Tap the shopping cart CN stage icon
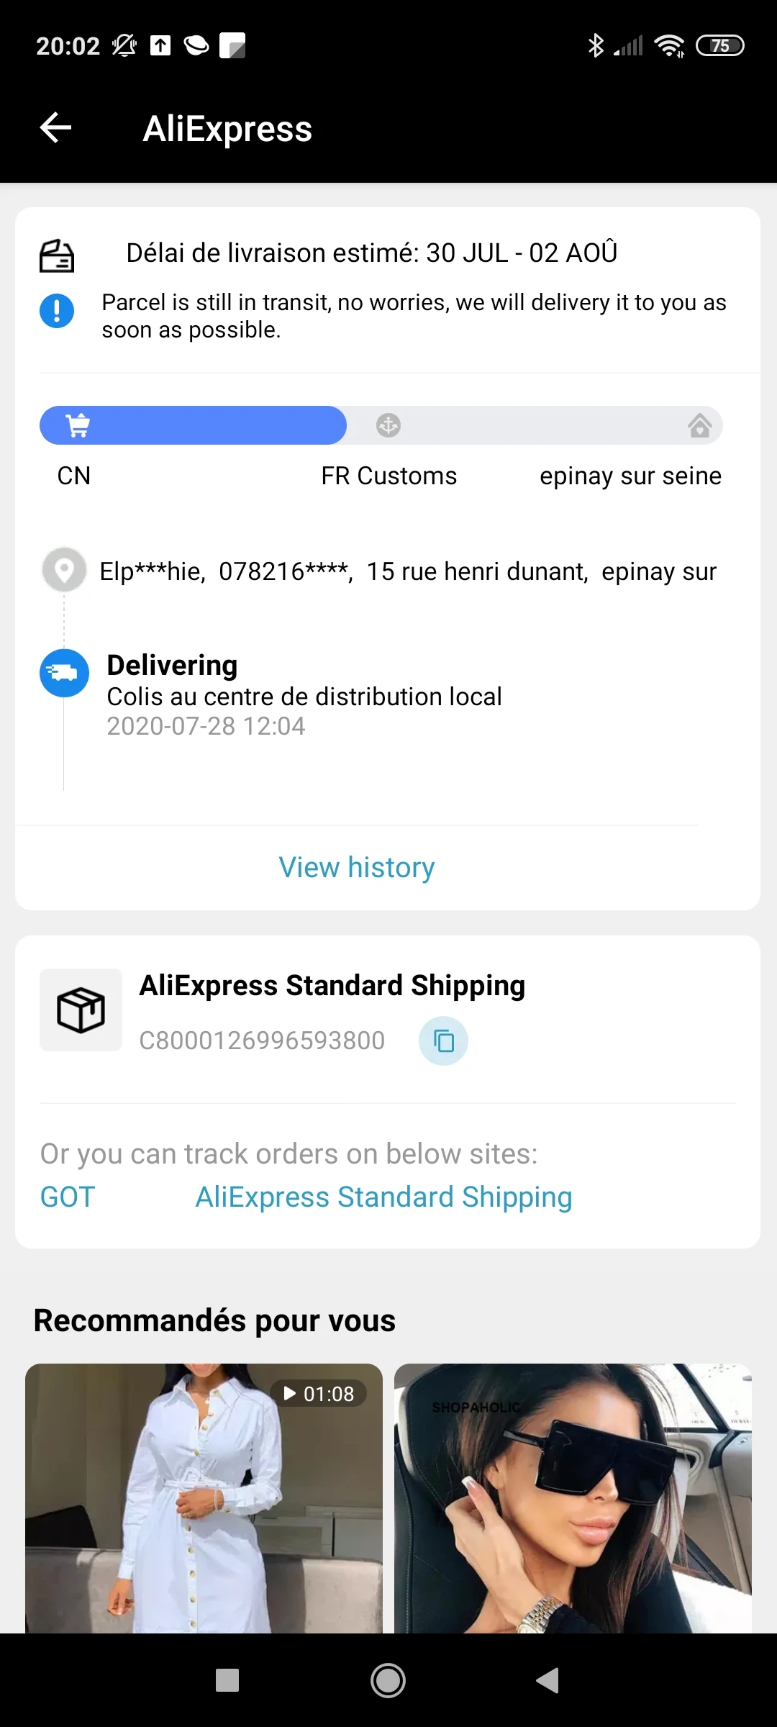Screen dimensions: 777x1727 pos(78,425)
